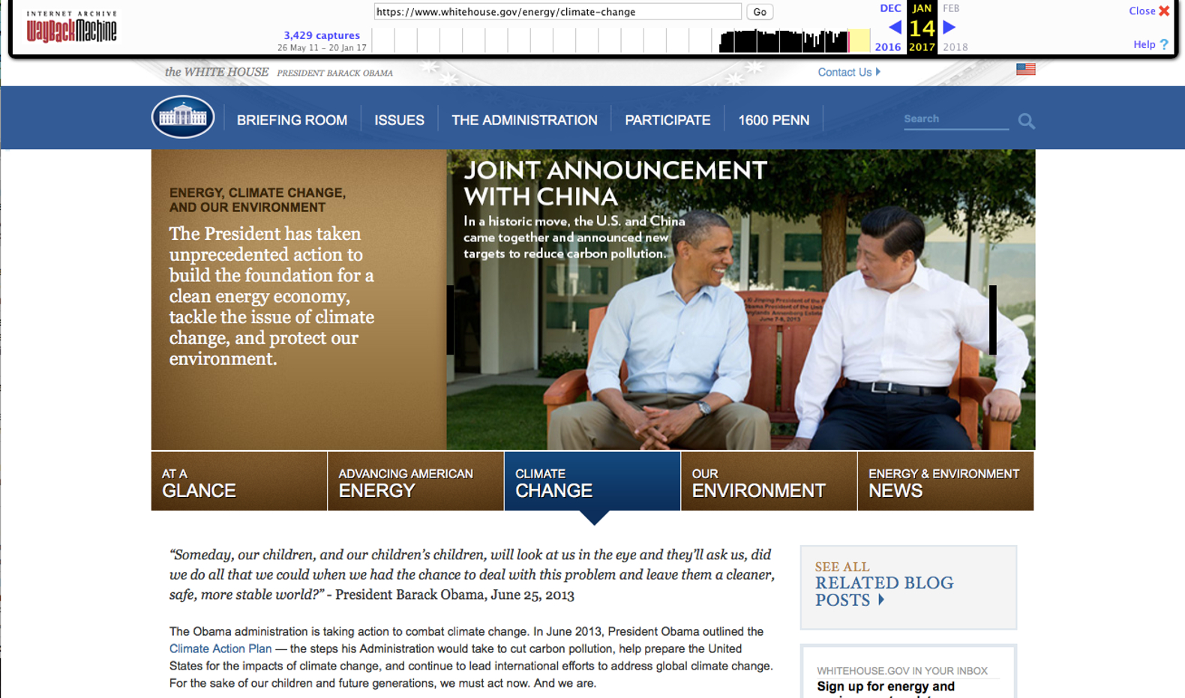Click the Obama quote 'Someday, our children'

click(x=472, y=574)
